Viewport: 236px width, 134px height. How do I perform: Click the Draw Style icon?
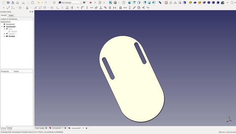point(115,3)
